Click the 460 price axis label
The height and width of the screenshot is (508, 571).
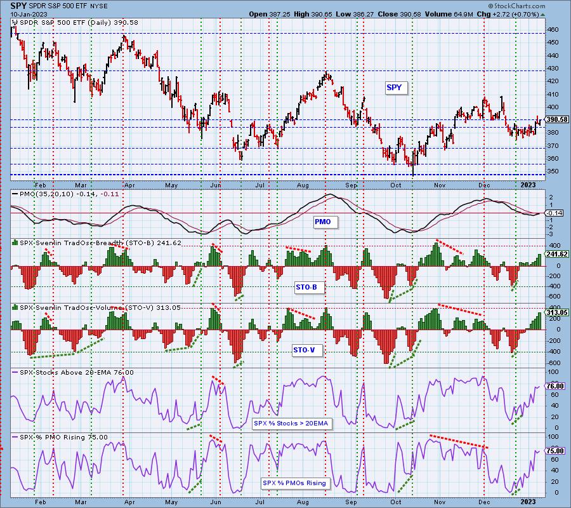tap(553, 29)
